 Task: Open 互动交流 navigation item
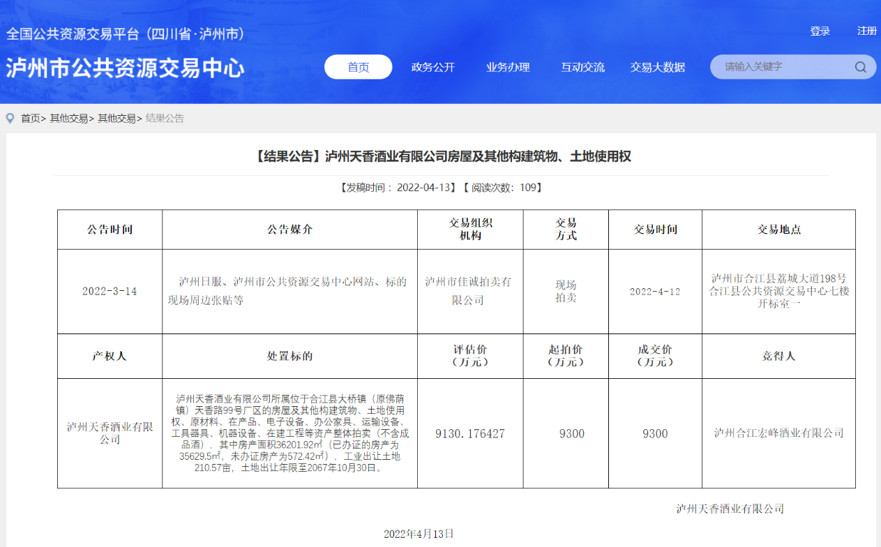(582, 67)
